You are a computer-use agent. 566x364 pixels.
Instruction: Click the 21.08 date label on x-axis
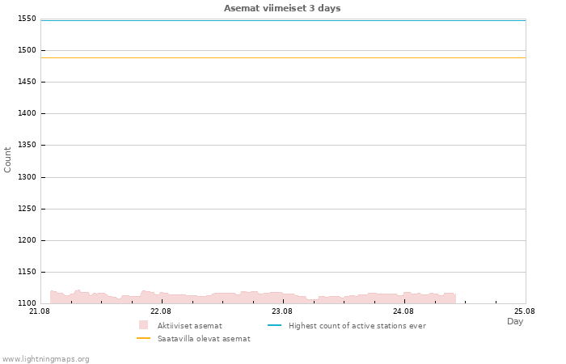[x=40, y=311]
